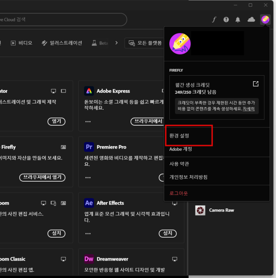This screenshot has width=276, height=278.
Task: Click the Premiere Pro title text
Action: coord(111,147)
